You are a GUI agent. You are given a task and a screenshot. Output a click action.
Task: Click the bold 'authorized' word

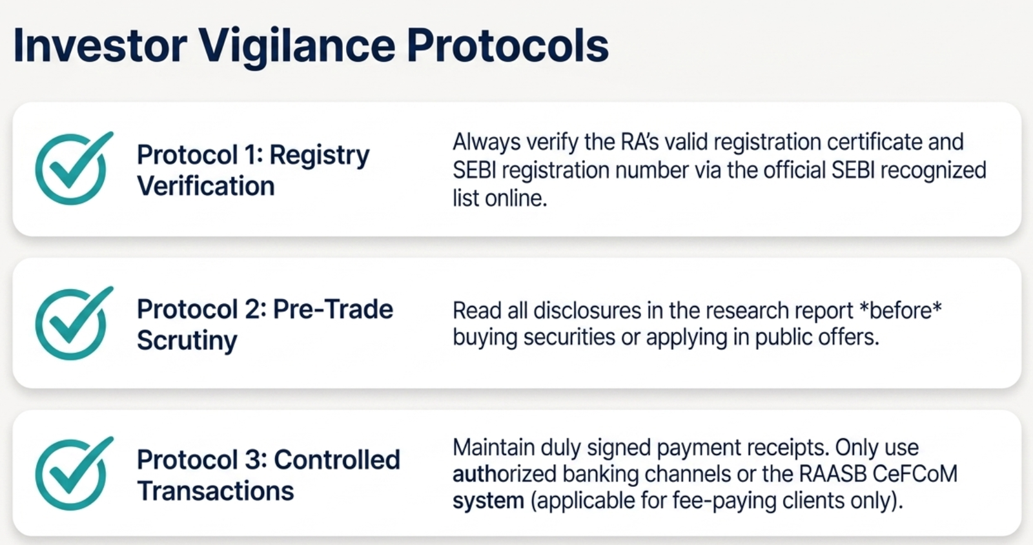504,474
